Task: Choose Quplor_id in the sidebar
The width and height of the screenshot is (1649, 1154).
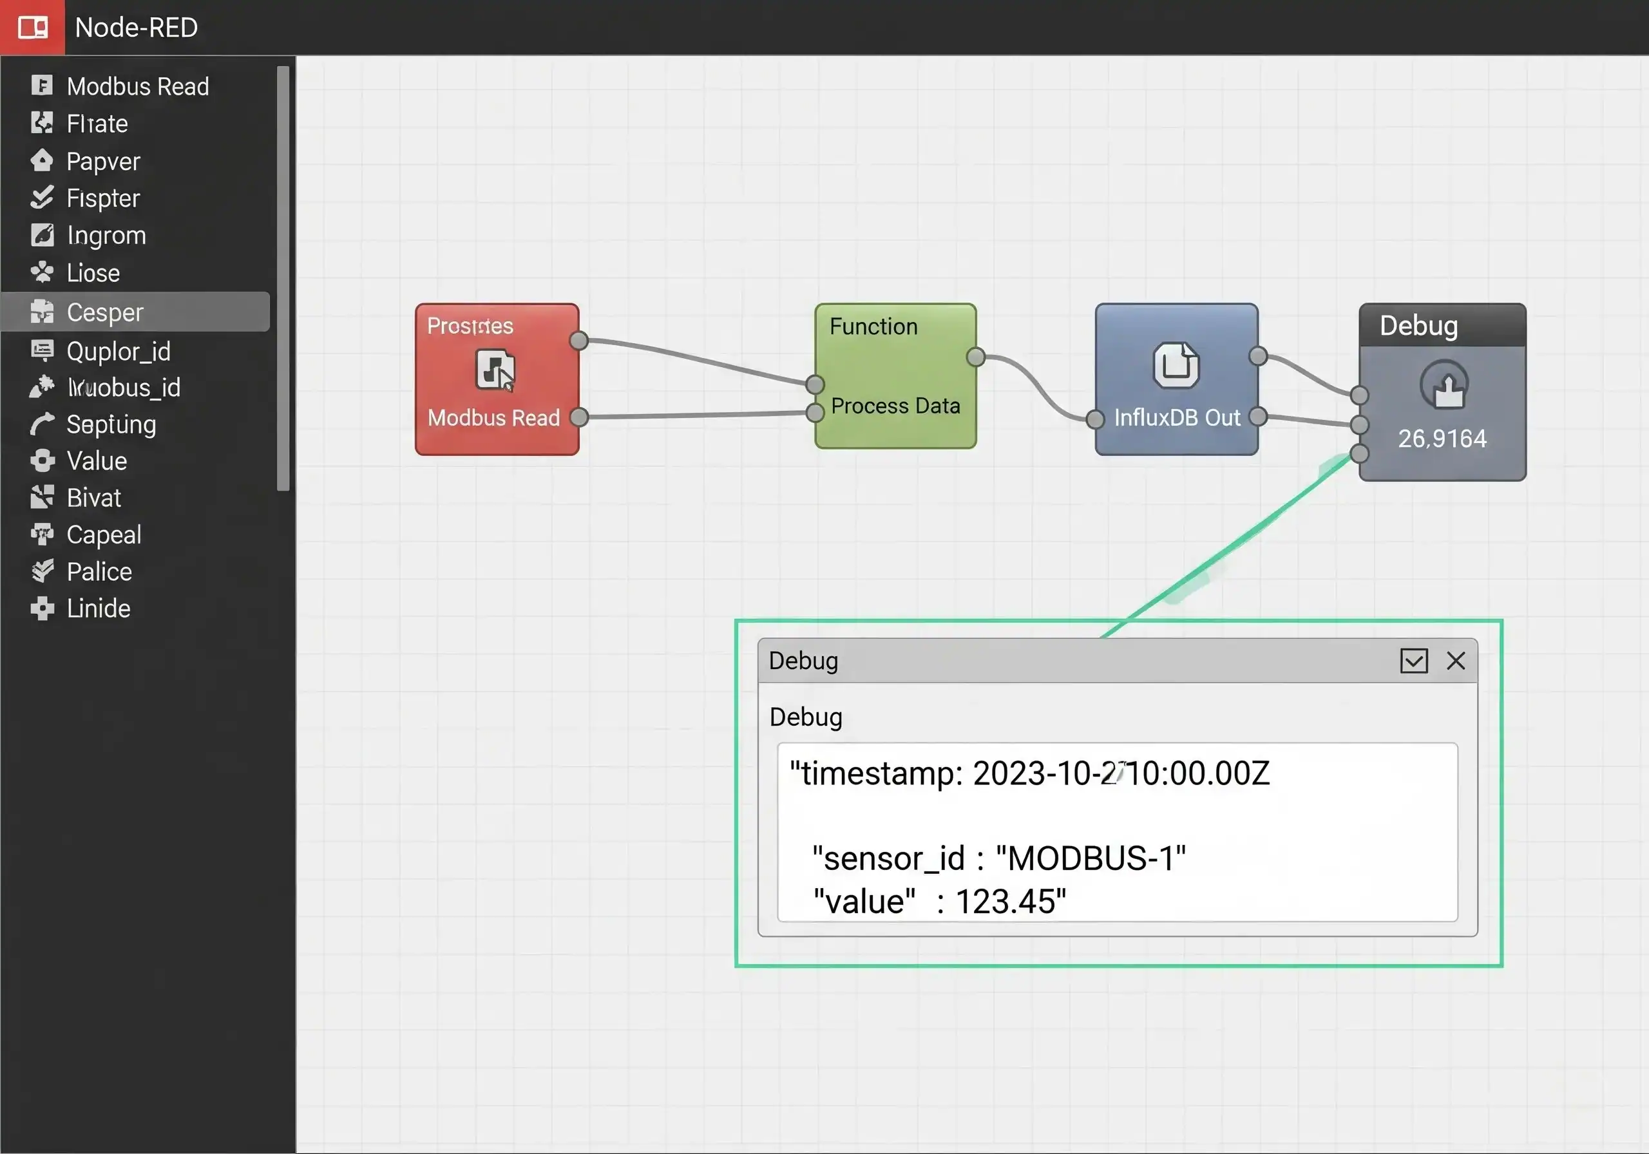Action: 119,351
